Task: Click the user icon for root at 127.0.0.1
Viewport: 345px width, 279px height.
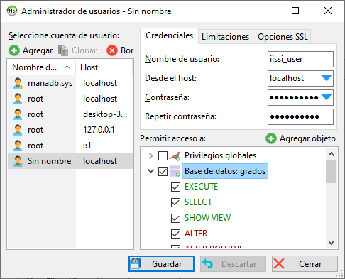Action: (18, 130)
